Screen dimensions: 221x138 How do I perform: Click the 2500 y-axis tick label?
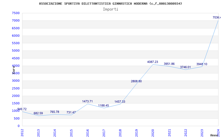(x=16, y=88)
